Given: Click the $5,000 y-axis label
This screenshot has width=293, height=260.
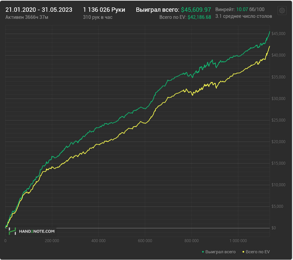Looking at the screenshot, I should point(277,206).
